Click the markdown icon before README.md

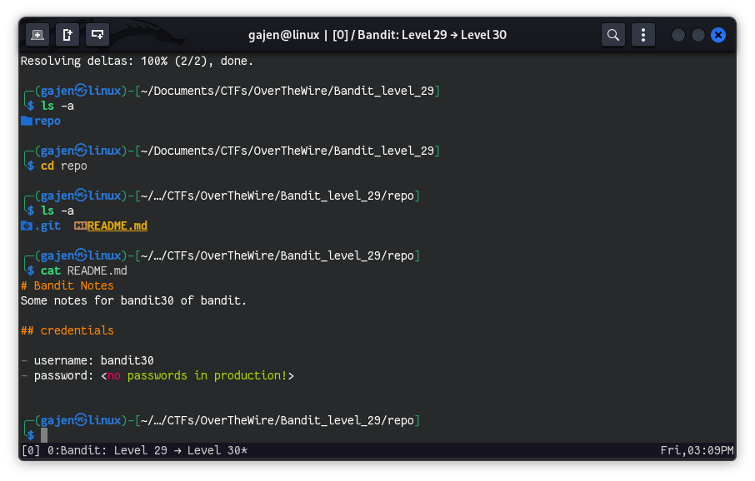(x=80, y=226)
